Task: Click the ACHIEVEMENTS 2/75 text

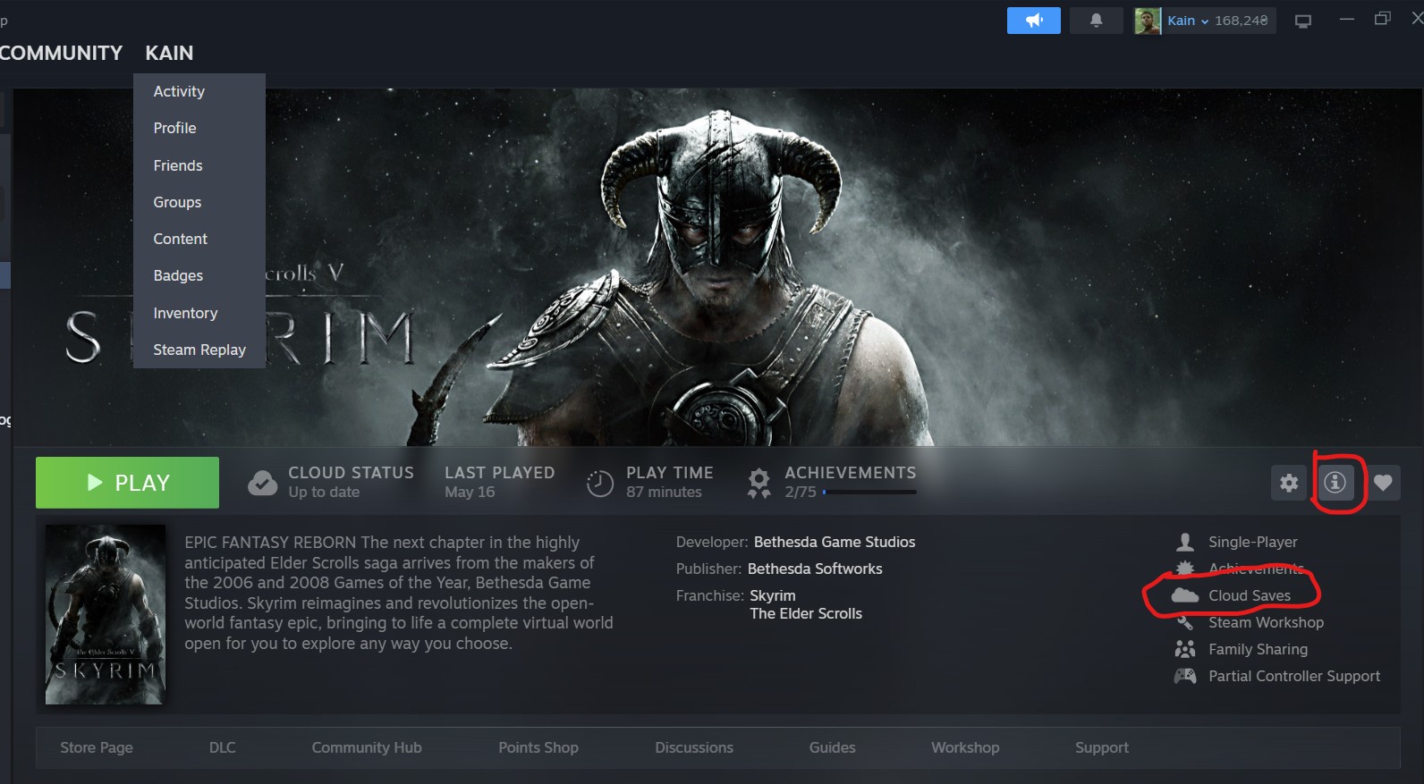Action: (851, 482)
